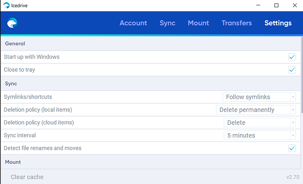Image resolution: width=303 pixels, height=184 pixels.
Task: Minimize the Icedrive window
Action: click(258, 5)
